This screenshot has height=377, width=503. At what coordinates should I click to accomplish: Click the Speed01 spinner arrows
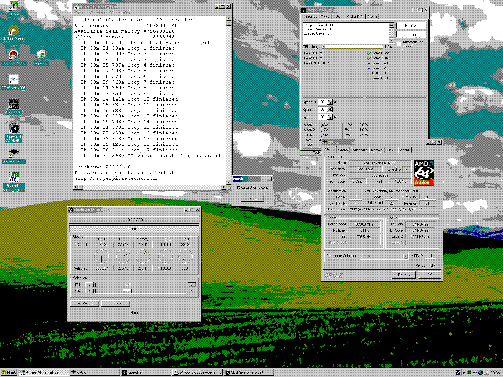pyautogui.click(x=329, y=102)
